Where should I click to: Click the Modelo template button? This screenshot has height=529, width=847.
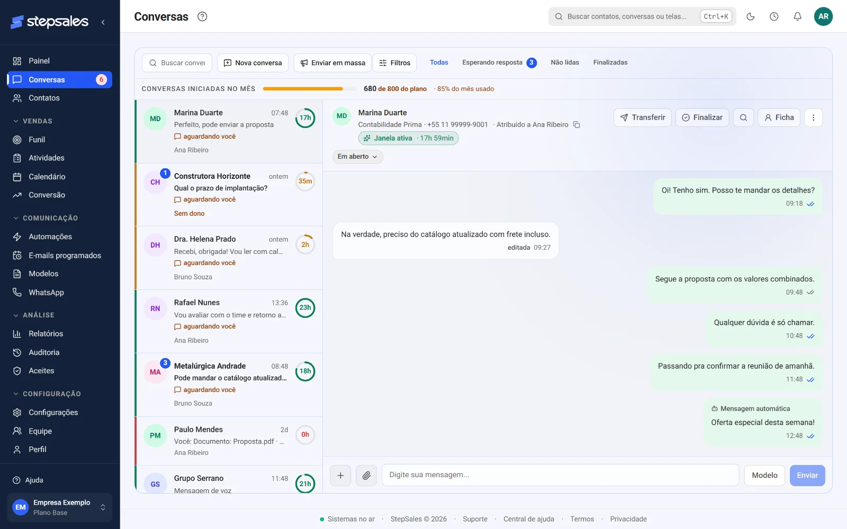[x=764, y=476]
